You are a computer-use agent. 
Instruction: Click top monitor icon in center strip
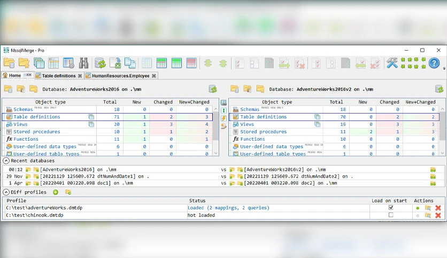(x=224, y=102)
